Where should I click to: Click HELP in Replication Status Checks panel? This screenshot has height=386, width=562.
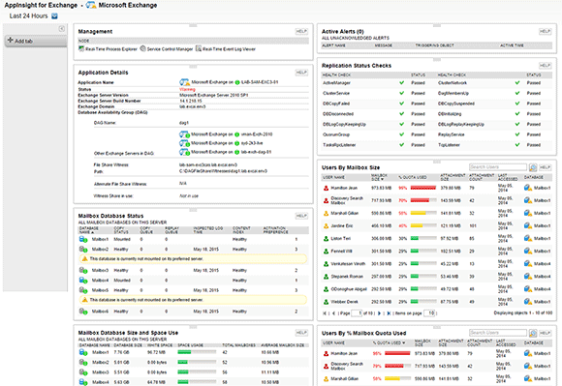[545, 66]
